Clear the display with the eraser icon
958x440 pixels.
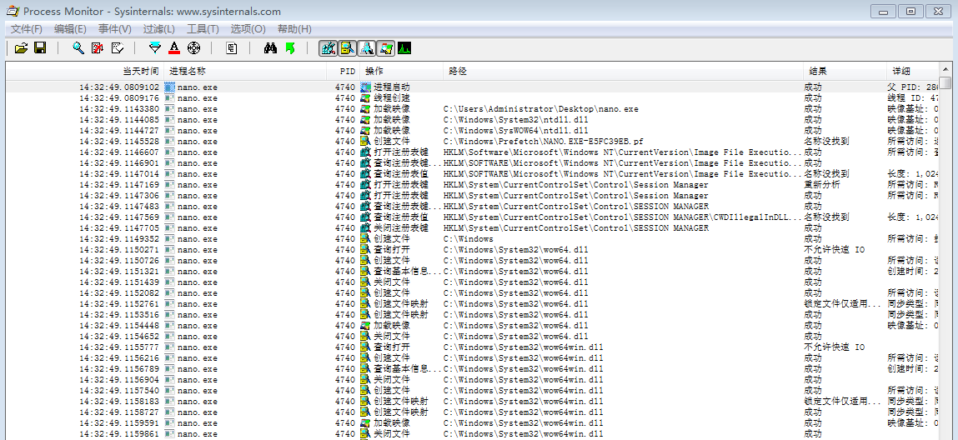118,48
